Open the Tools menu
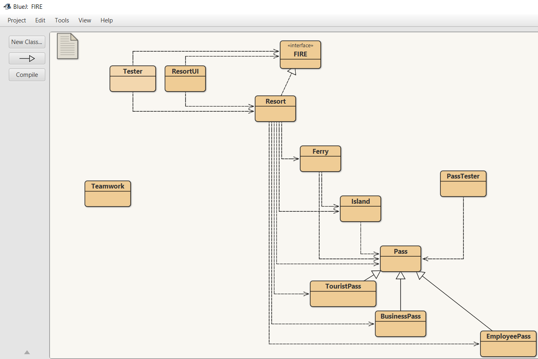Viewport: 538px width, 359px height. (62, 20)
